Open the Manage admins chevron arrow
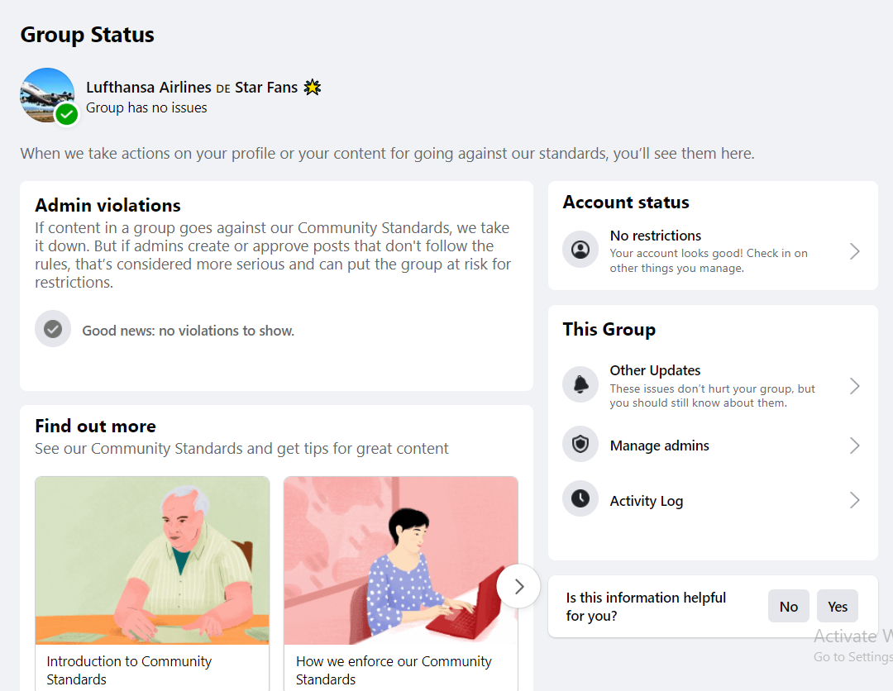 point(854,446)
